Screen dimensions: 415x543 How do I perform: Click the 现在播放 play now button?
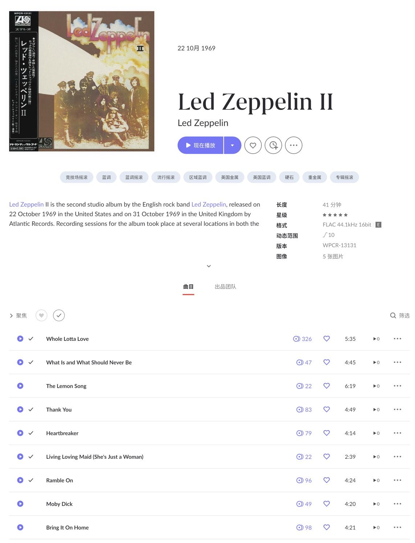click(x=200, y=145)
